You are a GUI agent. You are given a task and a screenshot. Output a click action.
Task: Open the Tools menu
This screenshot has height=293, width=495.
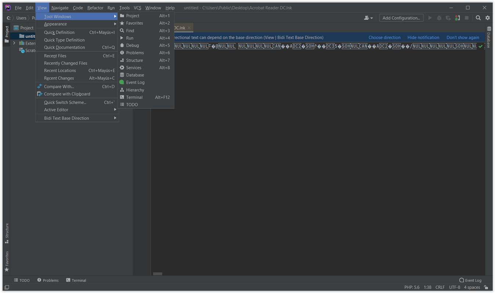coord(124,8)
